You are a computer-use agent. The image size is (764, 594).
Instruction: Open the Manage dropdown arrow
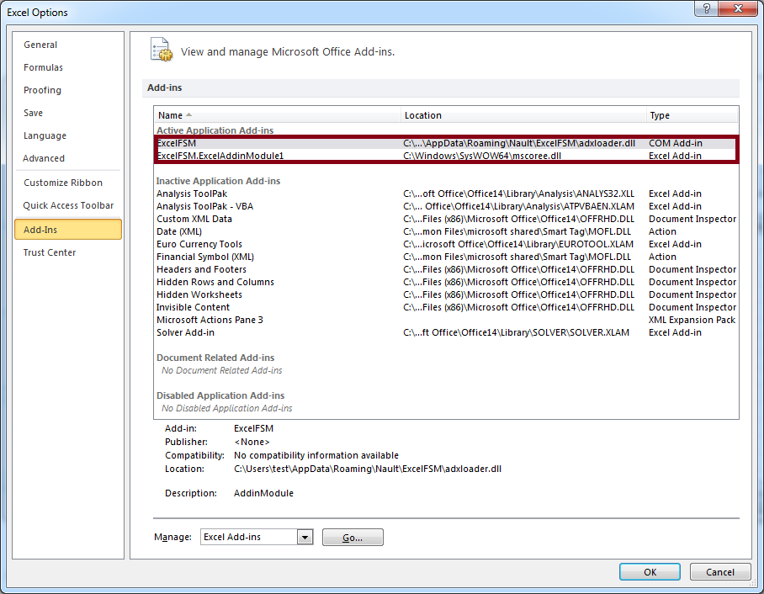point(305,537)
